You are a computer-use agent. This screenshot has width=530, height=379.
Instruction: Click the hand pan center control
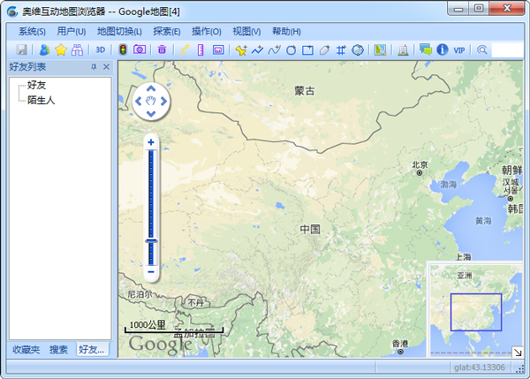pyautogui.click(x=151, y=101)
